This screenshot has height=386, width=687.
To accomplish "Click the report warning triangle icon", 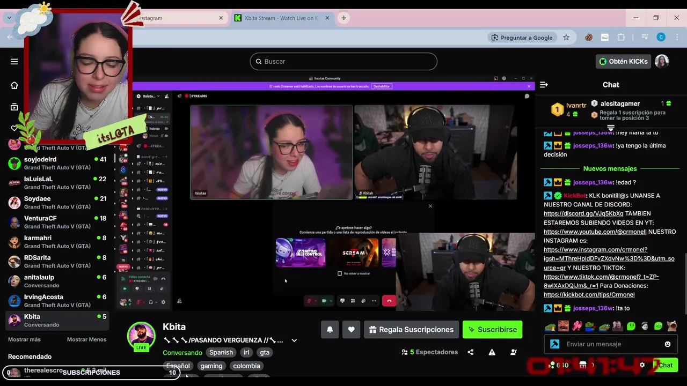I will [x=492, y=352].
